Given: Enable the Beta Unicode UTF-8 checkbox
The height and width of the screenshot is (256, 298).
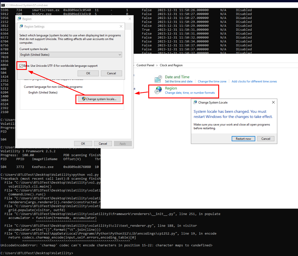Looking at the screenshot, I should tap(21, 66).
